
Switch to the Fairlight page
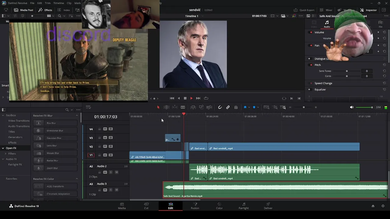[244, 206]
